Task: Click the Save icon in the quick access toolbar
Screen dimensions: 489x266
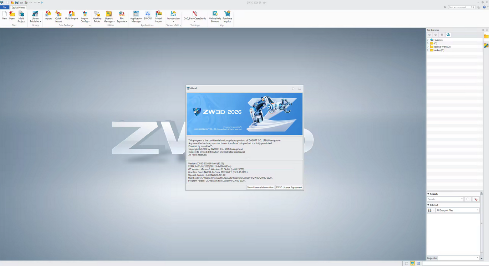Action: point(17,2)
